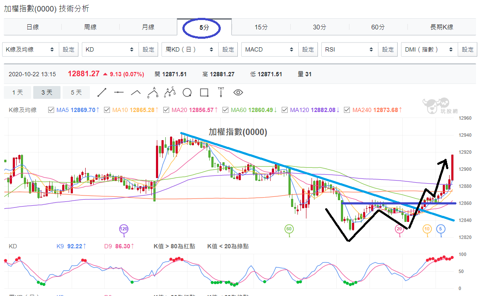Click the 高 12881.27 high value
Image resolution: width=479 pixels, height=296 pixels.
219,74
